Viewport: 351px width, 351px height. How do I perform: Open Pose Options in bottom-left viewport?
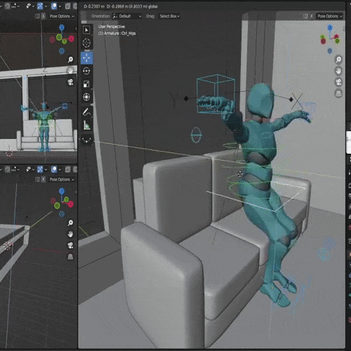click(62, 179)
